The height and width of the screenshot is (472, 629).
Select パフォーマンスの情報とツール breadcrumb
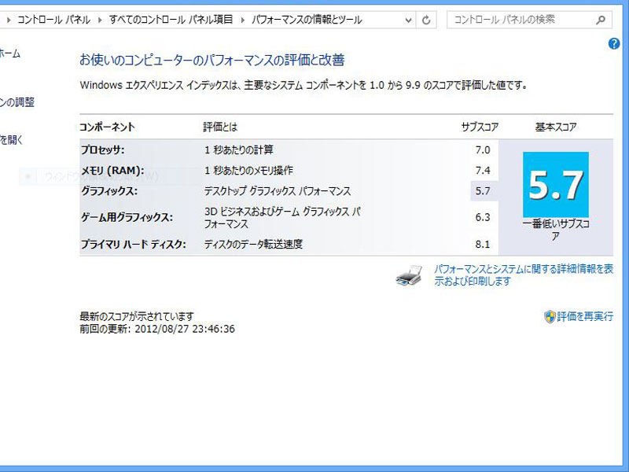307,20
